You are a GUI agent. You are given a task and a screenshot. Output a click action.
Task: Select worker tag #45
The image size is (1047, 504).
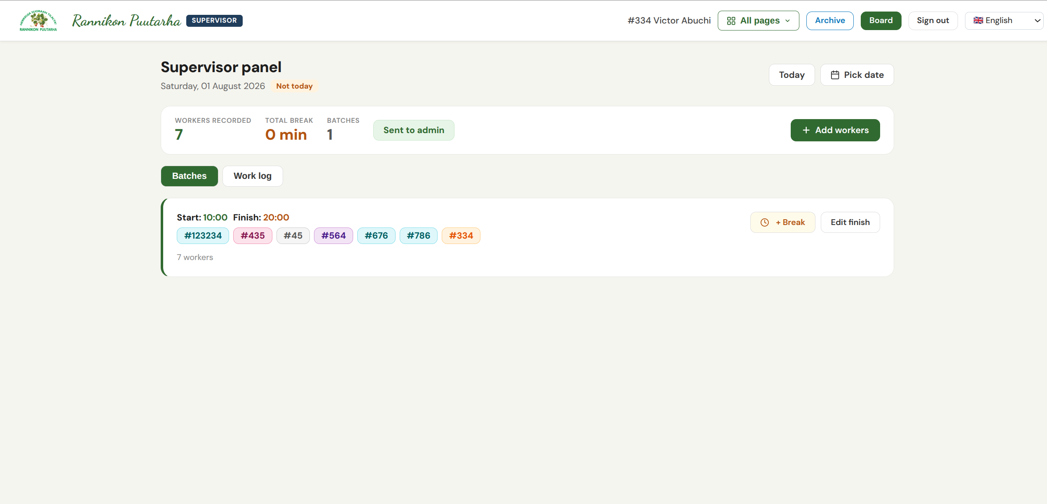click(293, 236)
